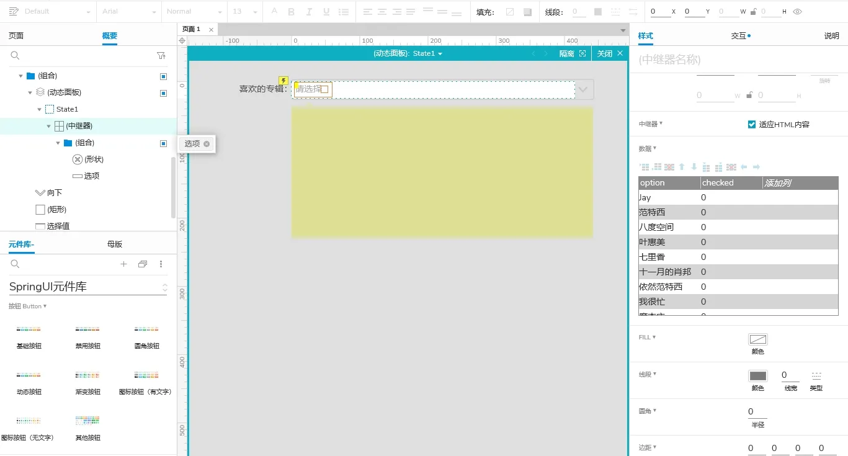
Task: Click 添加列 column header
Action: coord(777,183)
